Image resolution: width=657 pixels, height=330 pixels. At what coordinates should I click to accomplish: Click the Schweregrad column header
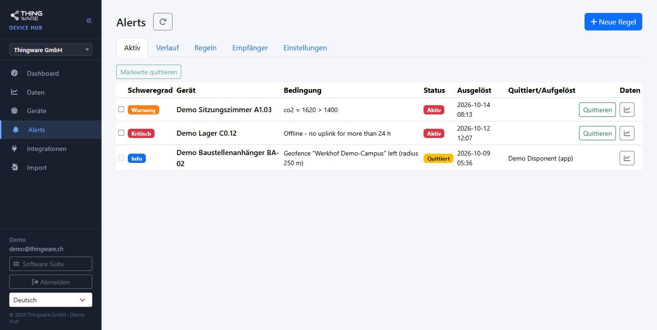(x=150, y=90)
